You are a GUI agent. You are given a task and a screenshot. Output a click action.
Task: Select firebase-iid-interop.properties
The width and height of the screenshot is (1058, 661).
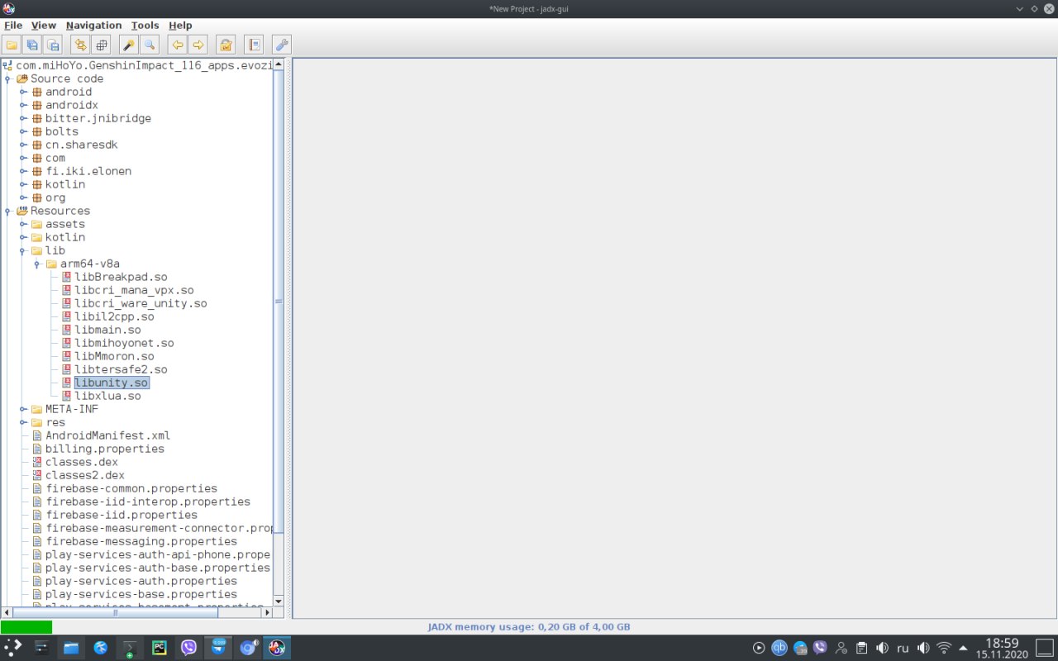[148, 502]
